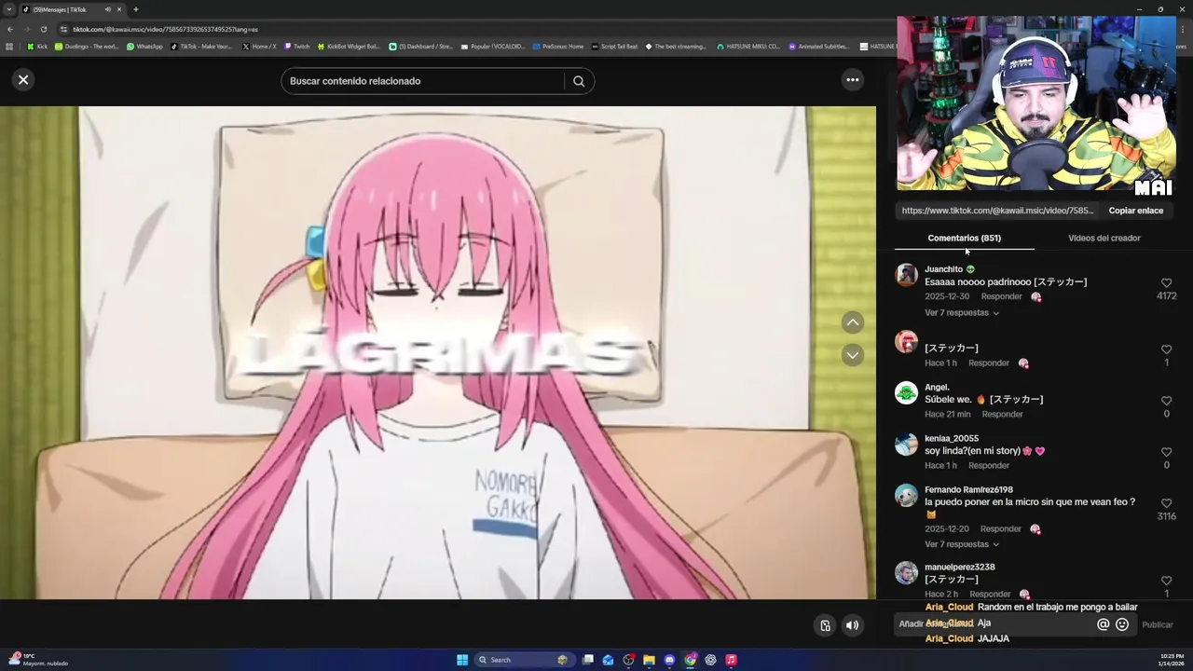Image resolution: width=1193 pixels, height=671 pixels.
Task: Reply to Angel.'s comment
Action: [1002, 414]
